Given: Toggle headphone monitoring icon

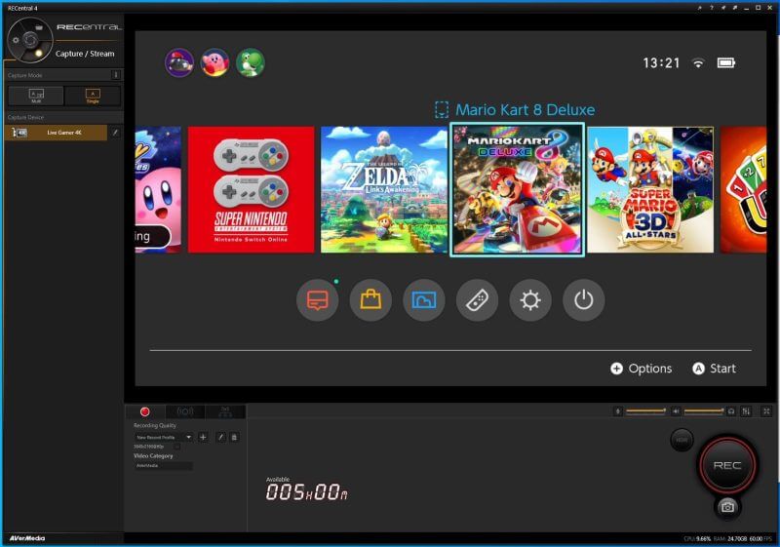Looking at the screenshot, I should 730,411.
